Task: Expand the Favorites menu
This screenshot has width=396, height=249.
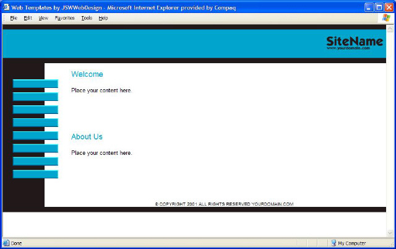Action: coord(64,18)
